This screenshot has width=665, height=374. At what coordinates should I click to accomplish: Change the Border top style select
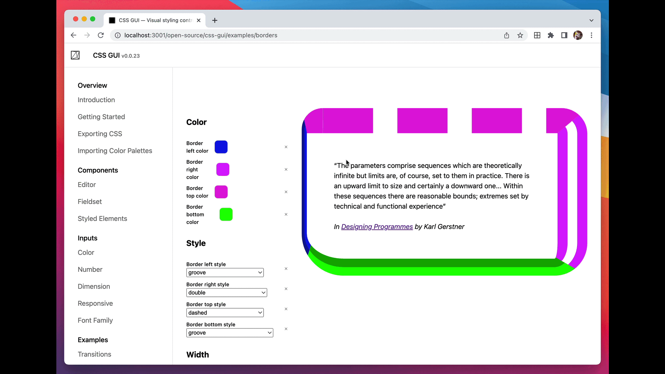(225, 313)
